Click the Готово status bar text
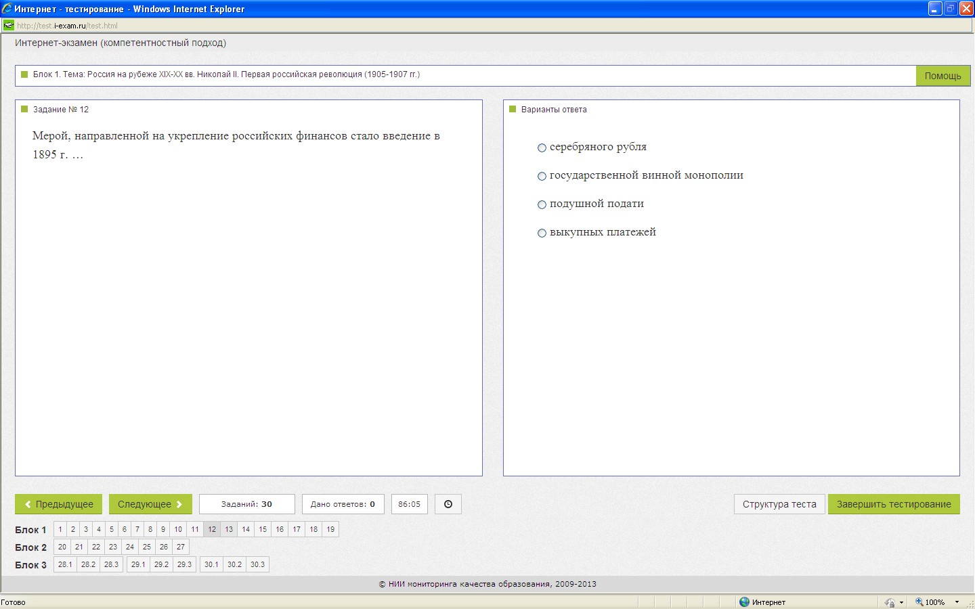This screenshot has width=975, height=609. [14, 602]
